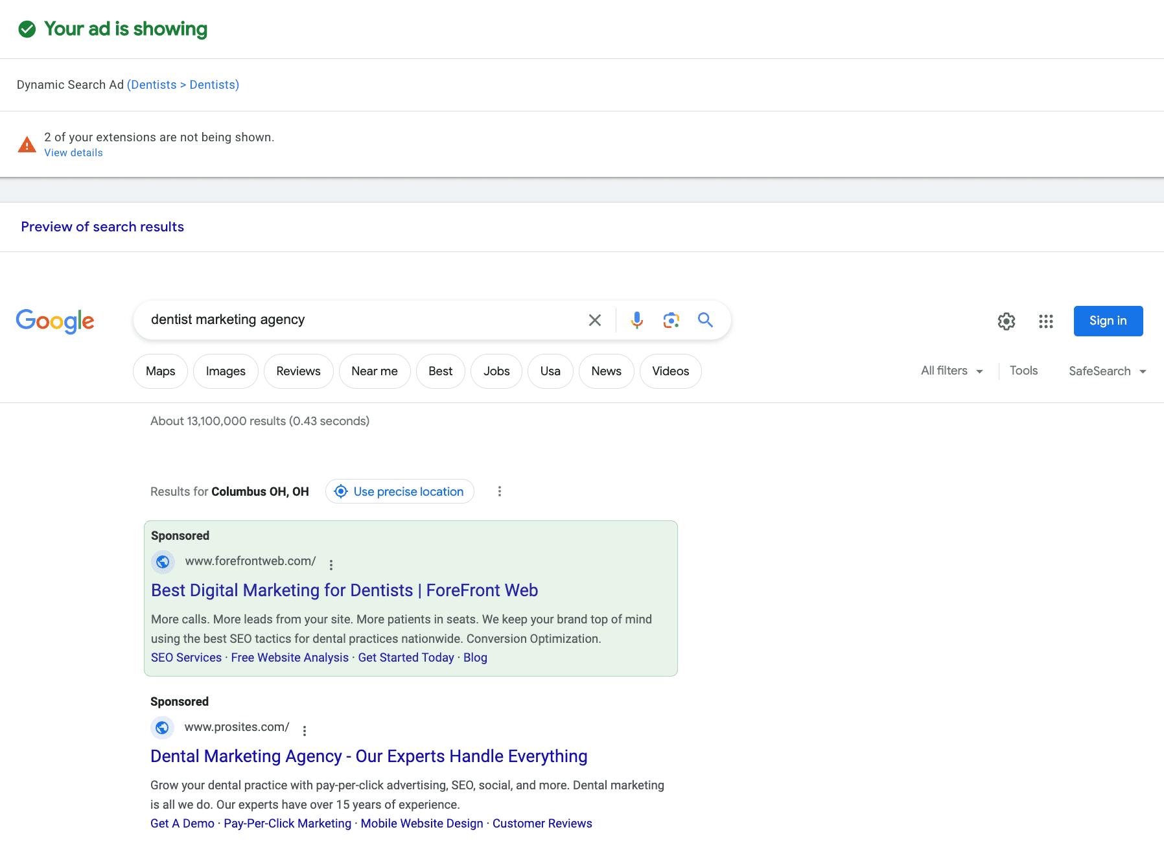Click the Customer Reviews sitelink
The height and width of the screenshot is (858, 1164).
coord(542,824)
